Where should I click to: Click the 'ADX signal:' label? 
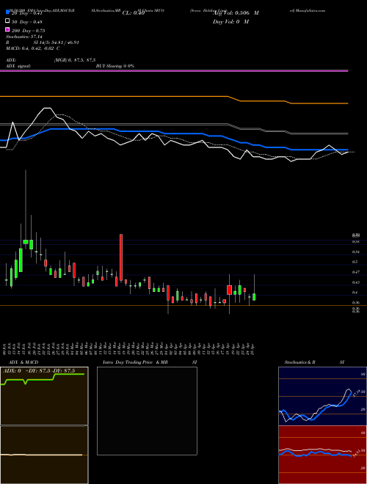point(18,66)
